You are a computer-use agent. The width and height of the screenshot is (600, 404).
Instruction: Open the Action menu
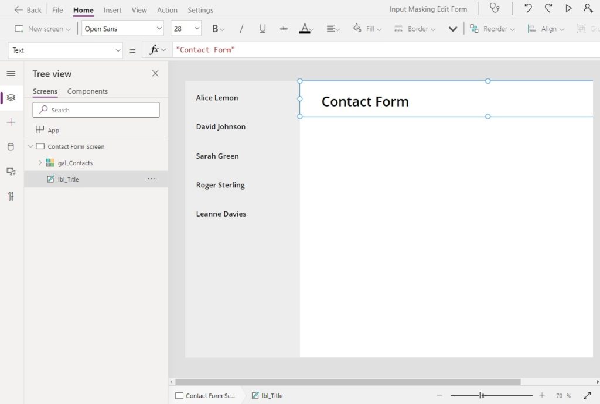tap(167, 10)
